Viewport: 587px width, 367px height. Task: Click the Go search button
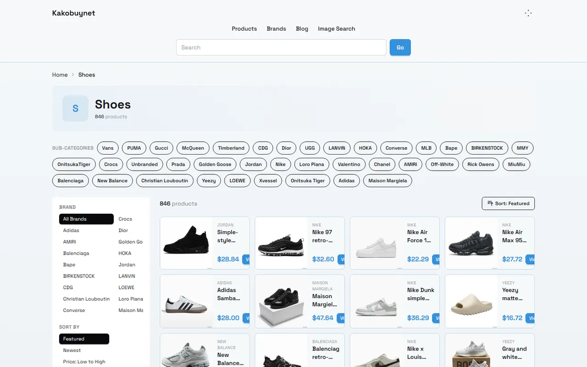point(400,47)
